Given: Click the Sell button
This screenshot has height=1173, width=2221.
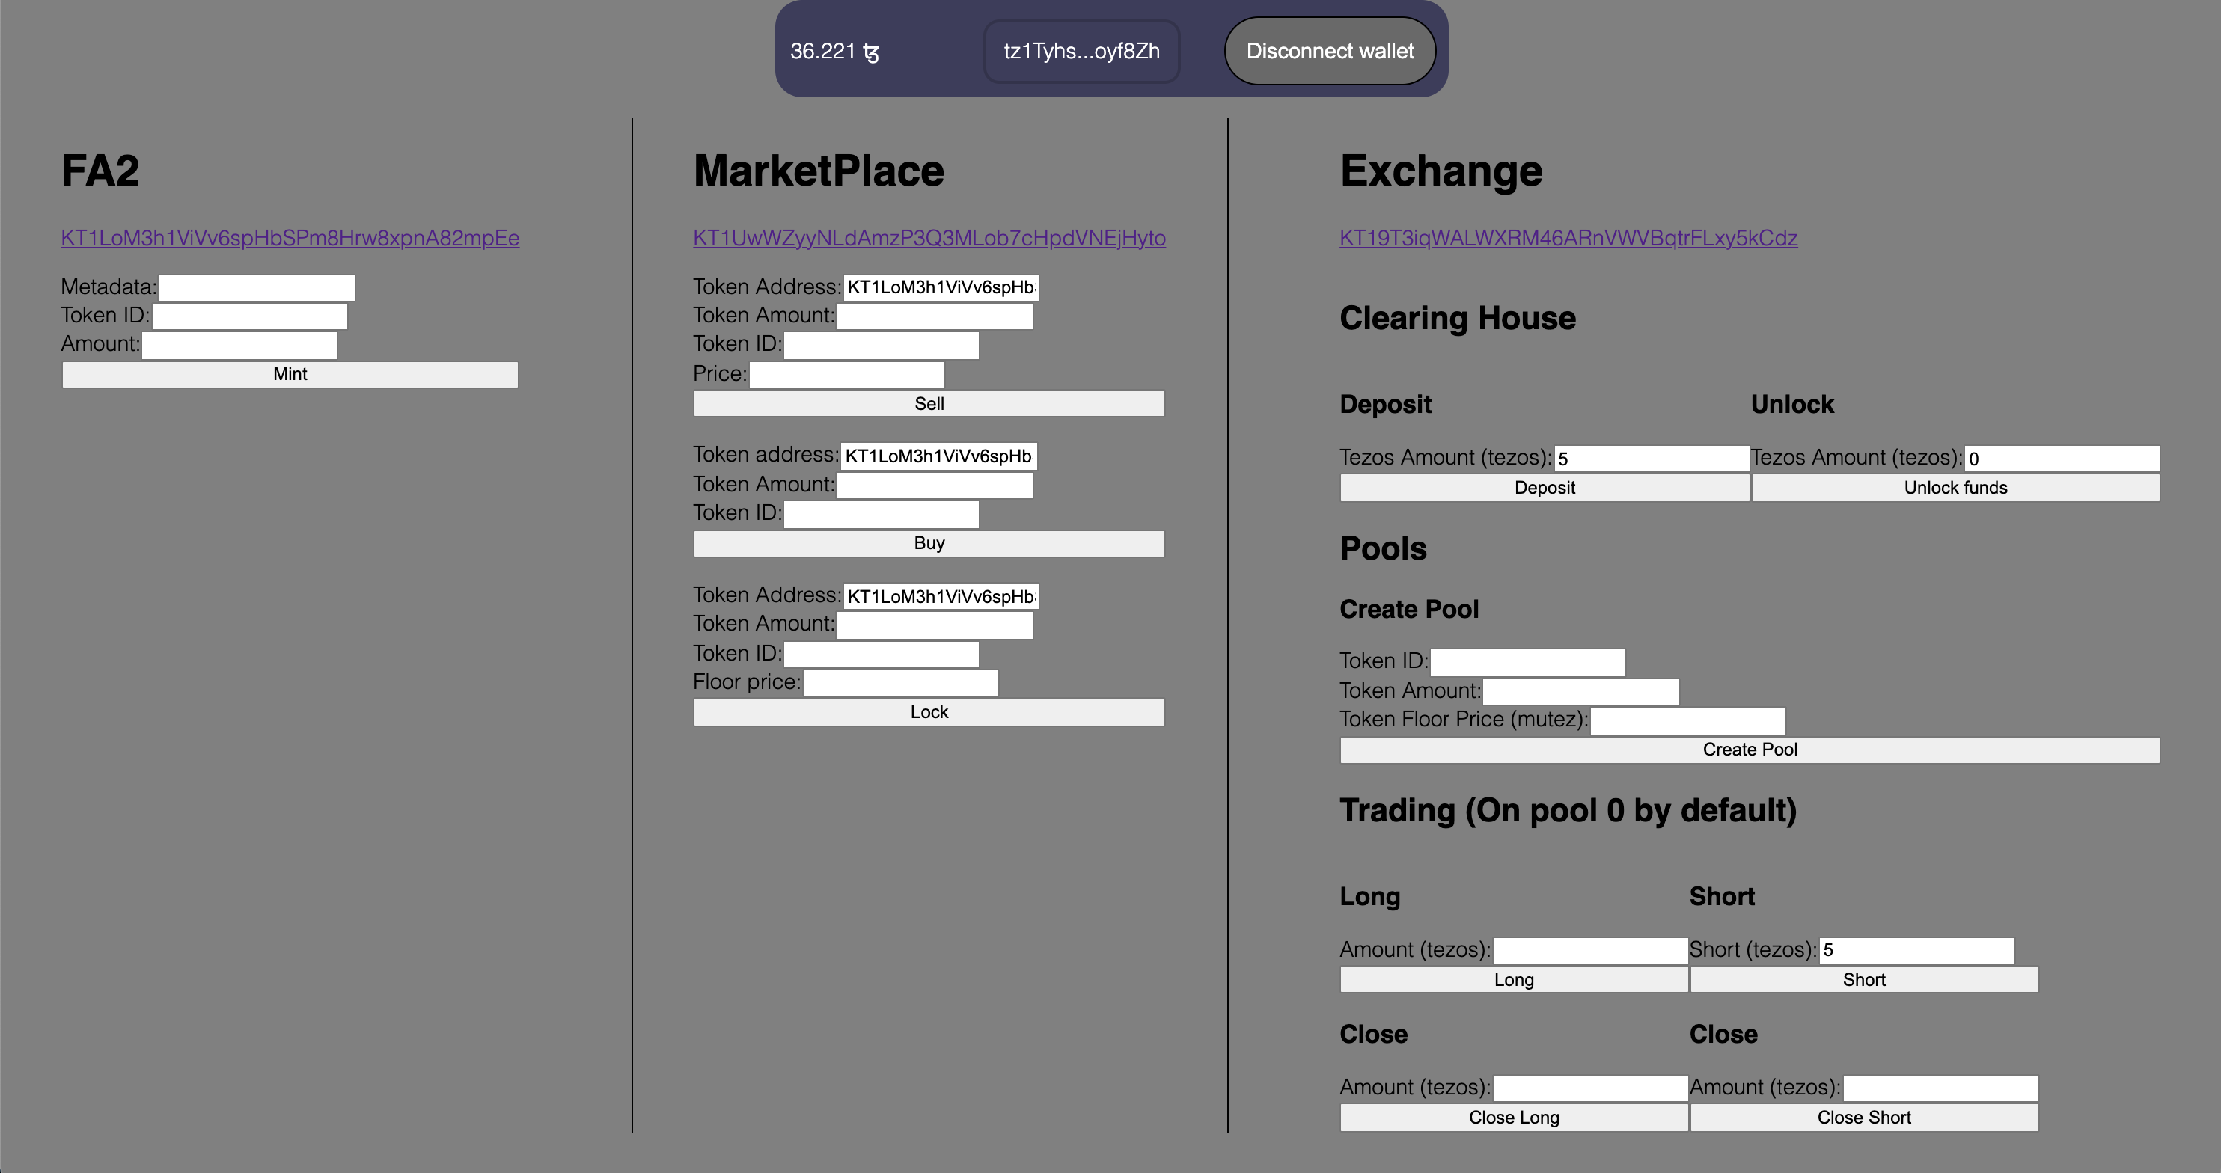Looking at the screenshot, I should [x=929, y=403].
